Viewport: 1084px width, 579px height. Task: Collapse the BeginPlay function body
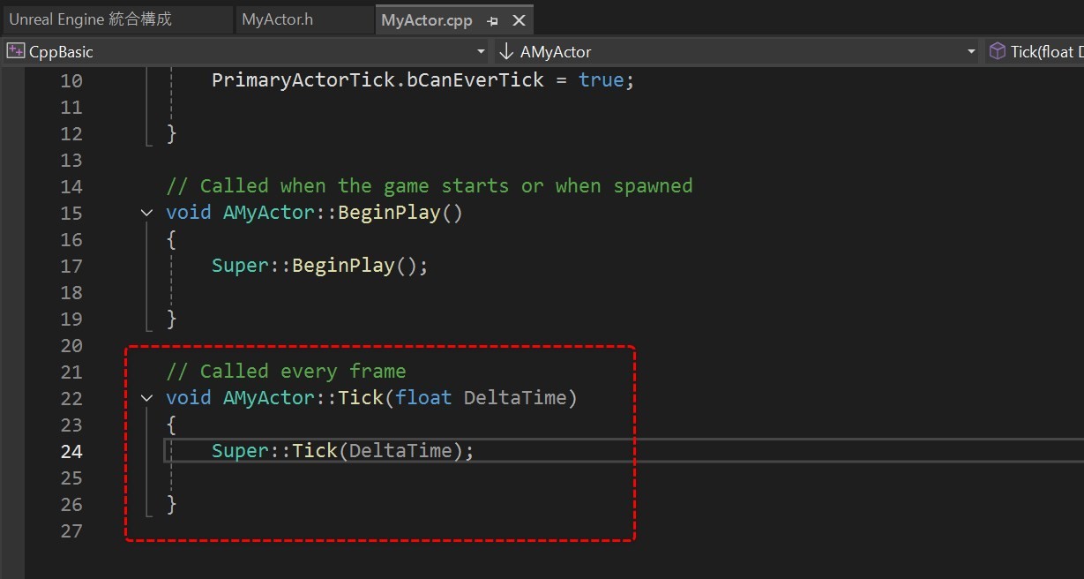(146, 212)
